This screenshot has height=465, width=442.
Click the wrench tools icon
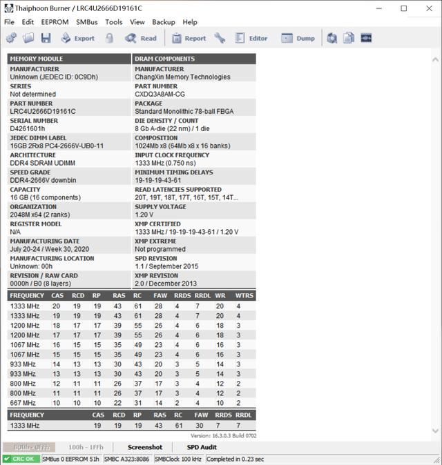[220, 38]
